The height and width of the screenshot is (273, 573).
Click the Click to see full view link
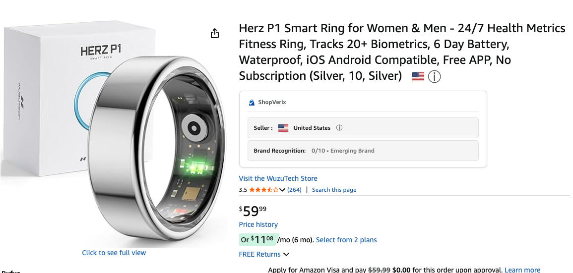(114, 253)
